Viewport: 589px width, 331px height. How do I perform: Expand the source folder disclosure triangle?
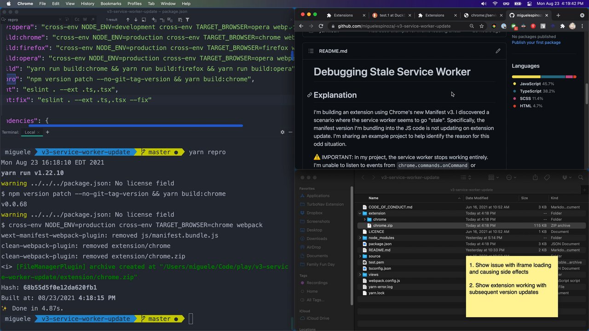click(360, 256)
